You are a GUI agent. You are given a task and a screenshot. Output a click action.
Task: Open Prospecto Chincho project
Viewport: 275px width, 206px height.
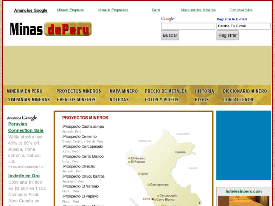pyautogui.click(x=79, y=166)
